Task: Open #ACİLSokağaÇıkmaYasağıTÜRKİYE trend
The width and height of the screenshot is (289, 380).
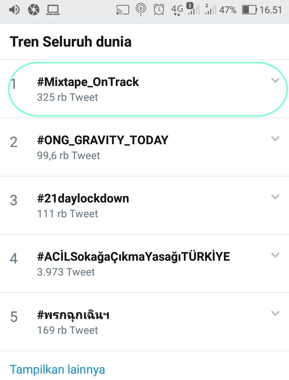Action: click(133, 257)
